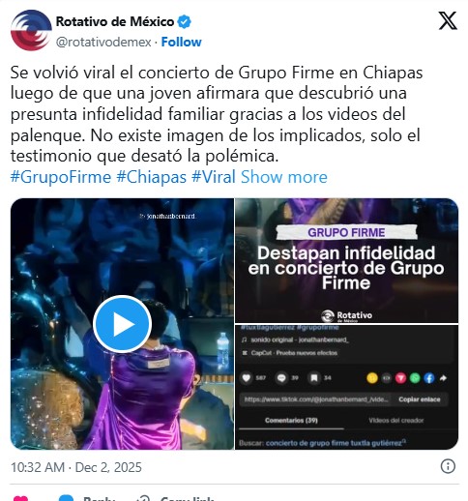Click Copiar enlace button
Viewport: 468px width, 501px height.
click(420, 399)
